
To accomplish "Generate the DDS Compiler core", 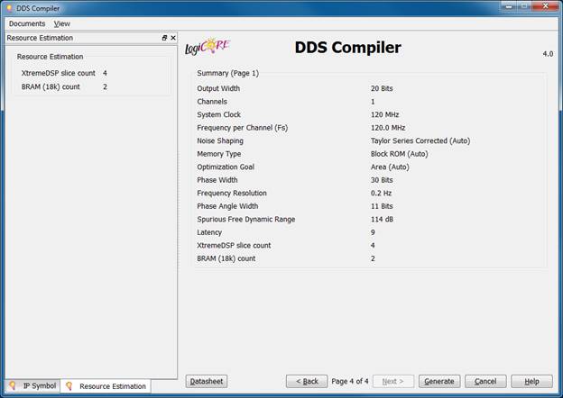I will [439, 381].
